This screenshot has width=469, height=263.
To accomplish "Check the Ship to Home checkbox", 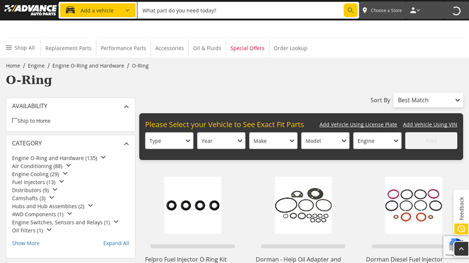I will tap(15, 120).
